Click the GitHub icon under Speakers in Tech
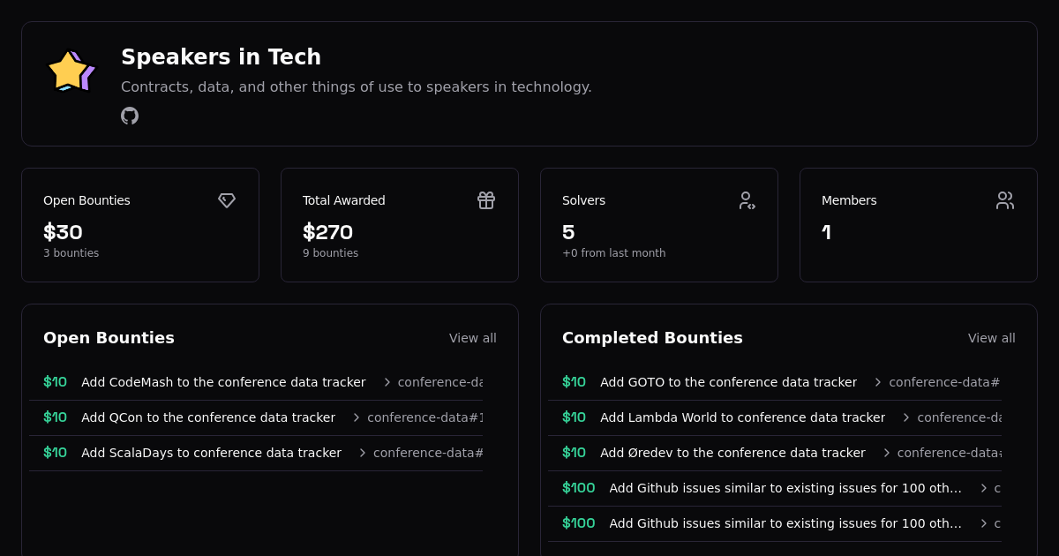The image size is (1059, 556). (130, 116)
